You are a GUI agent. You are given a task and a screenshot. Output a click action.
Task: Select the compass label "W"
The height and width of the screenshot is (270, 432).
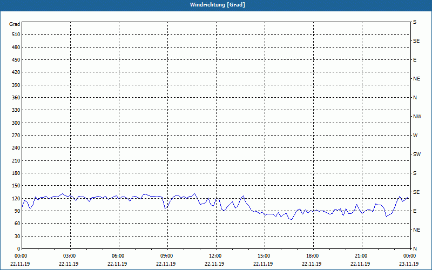point(415,136)
